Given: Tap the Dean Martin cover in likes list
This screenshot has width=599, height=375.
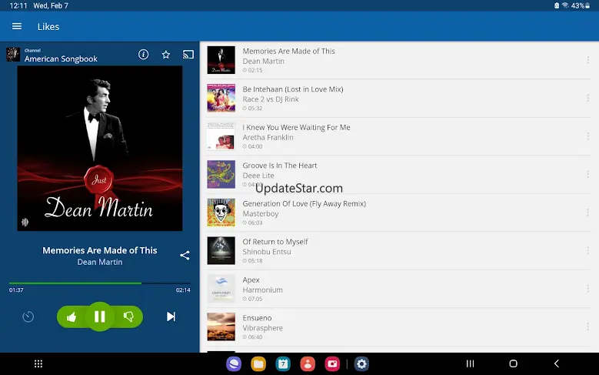Looking at the screenshot, I should (x=221, y=60).
